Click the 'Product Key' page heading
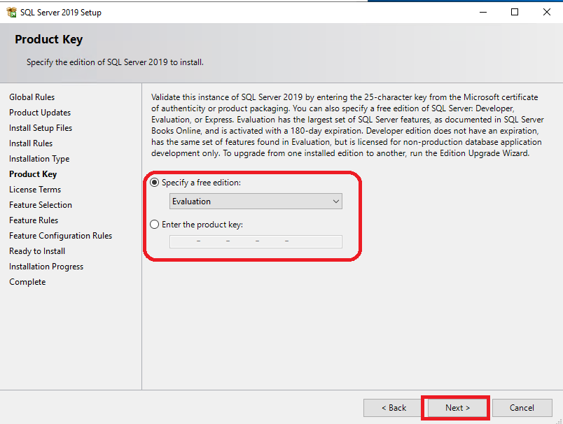The image size is (563, 424). 49,39
